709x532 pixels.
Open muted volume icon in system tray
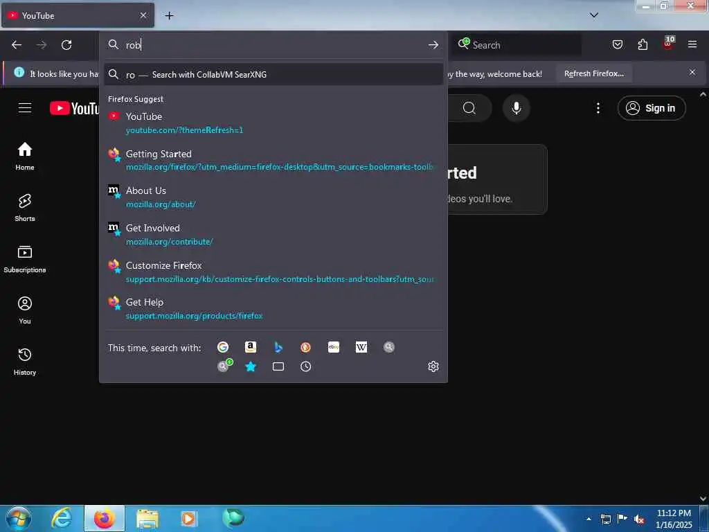coord(638,520)
